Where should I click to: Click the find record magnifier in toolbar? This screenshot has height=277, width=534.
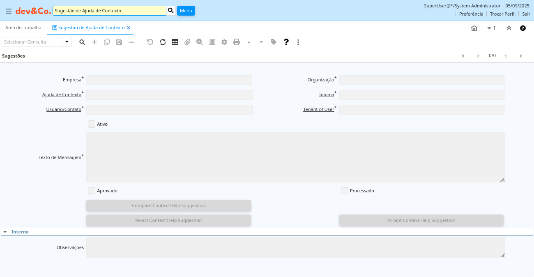tap(82, 42)
